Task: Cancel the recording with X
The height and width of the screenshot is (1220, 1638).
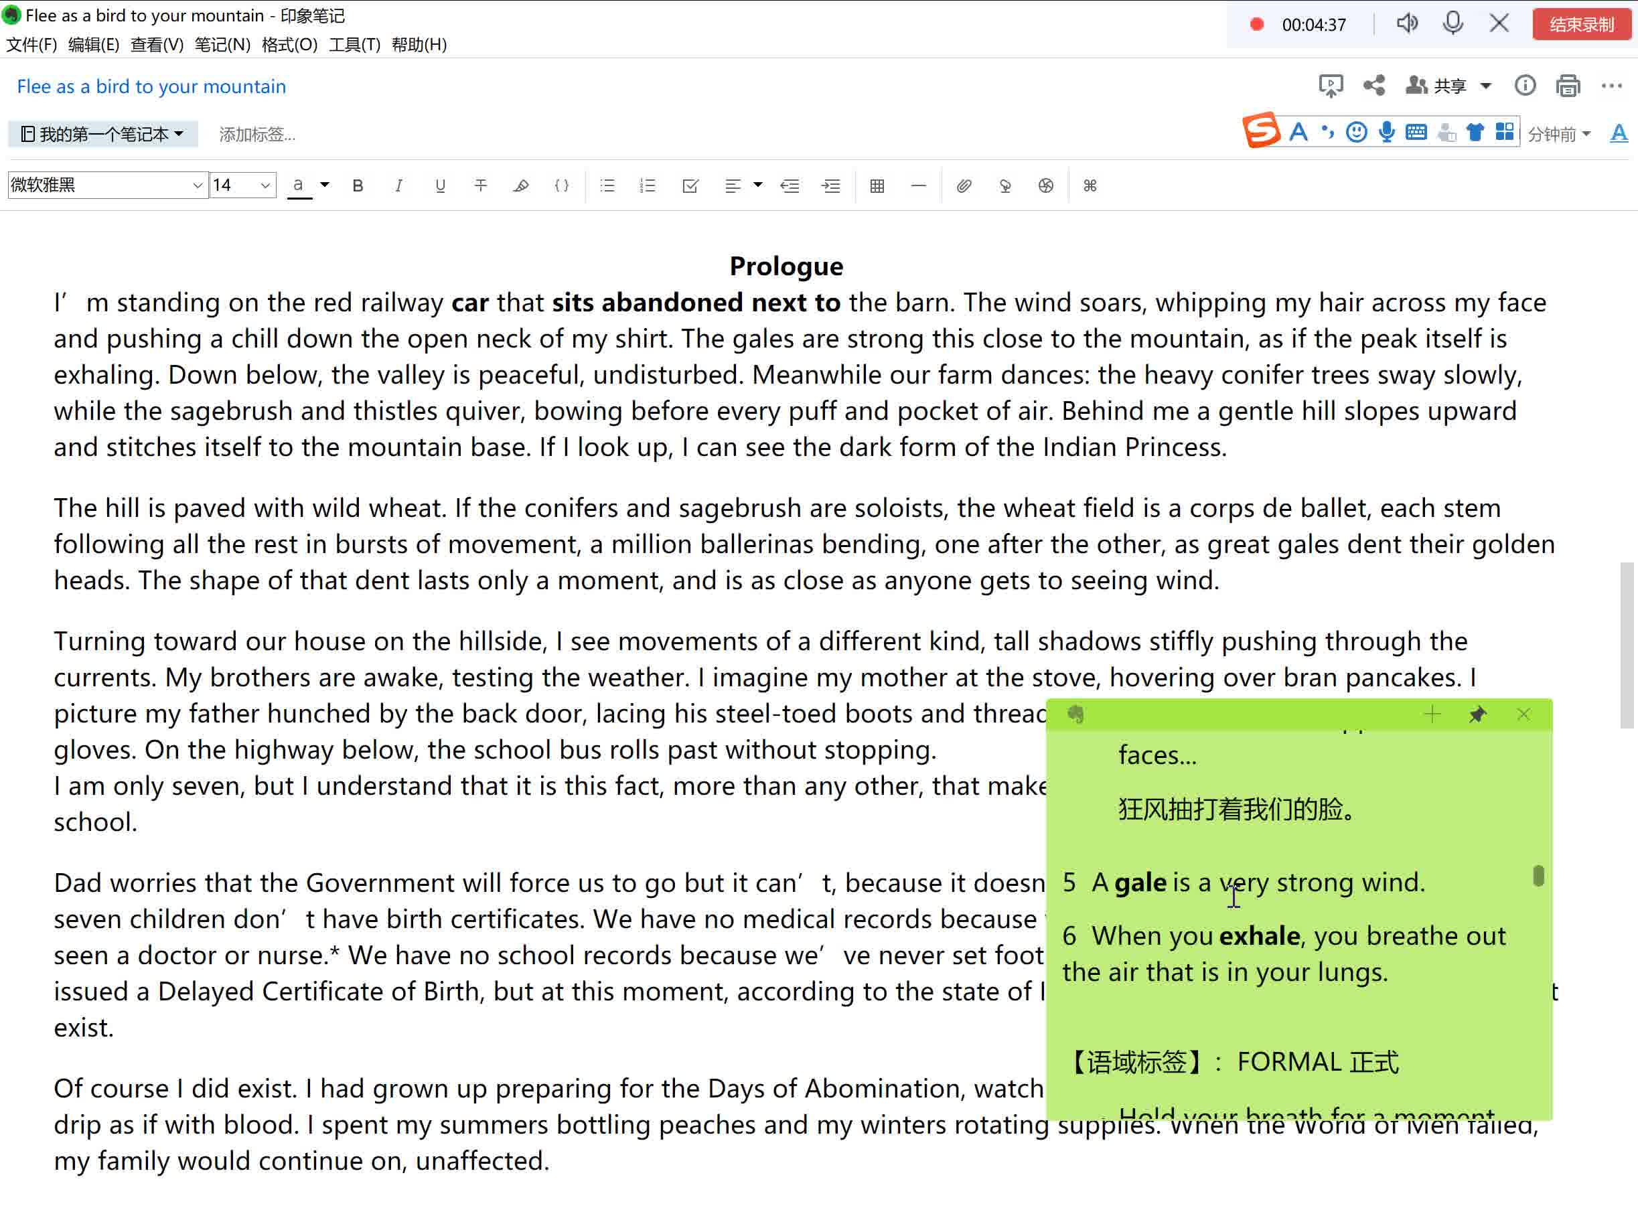Action: (1499, 23)
